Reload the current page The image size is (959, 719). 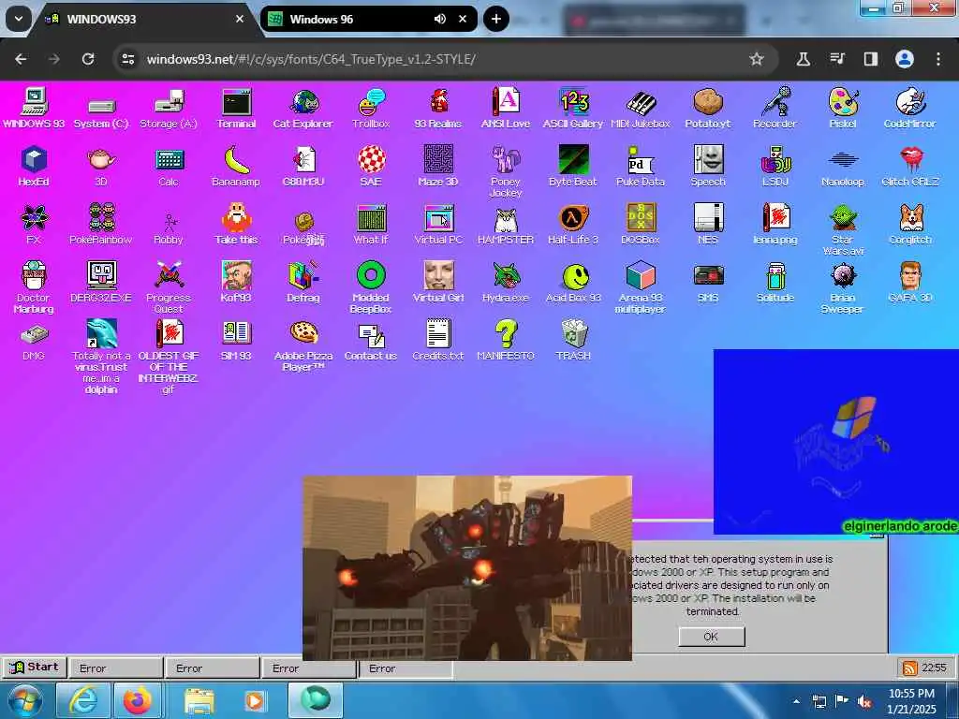pyautogui.click(x=88, y=59)
